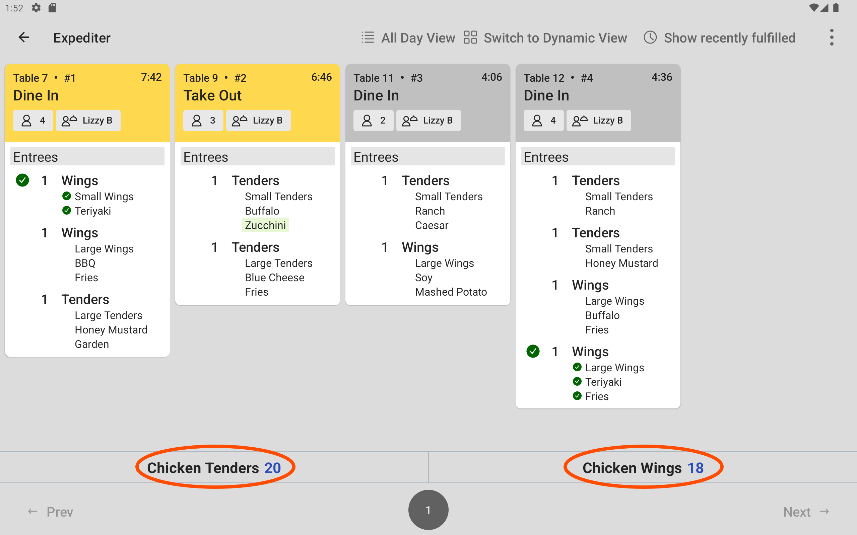This screenshot has height=535, width=857.
Task: Open the three-dot overflow menu
Action: click(832, 37)
